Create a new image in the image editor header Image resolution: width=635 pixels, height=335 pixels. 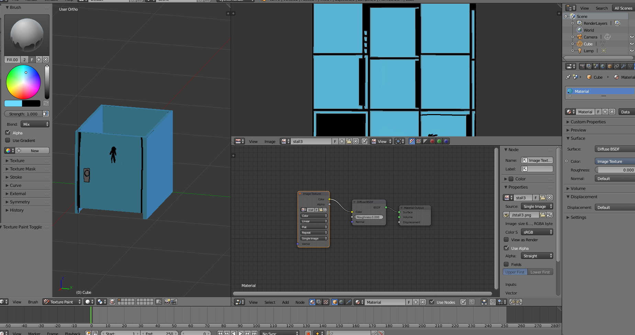(342, 141)
